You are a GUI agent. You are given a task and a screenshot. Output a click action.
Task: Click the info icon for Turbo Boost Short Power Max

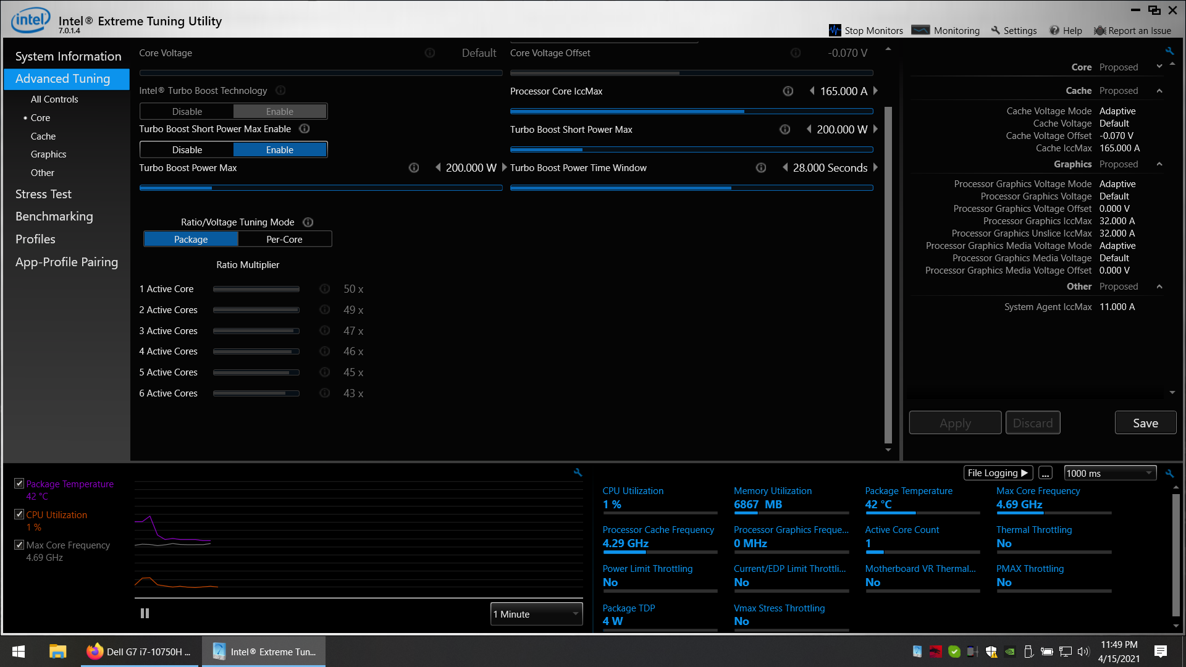pyautogui.click(x=784, y=129)
